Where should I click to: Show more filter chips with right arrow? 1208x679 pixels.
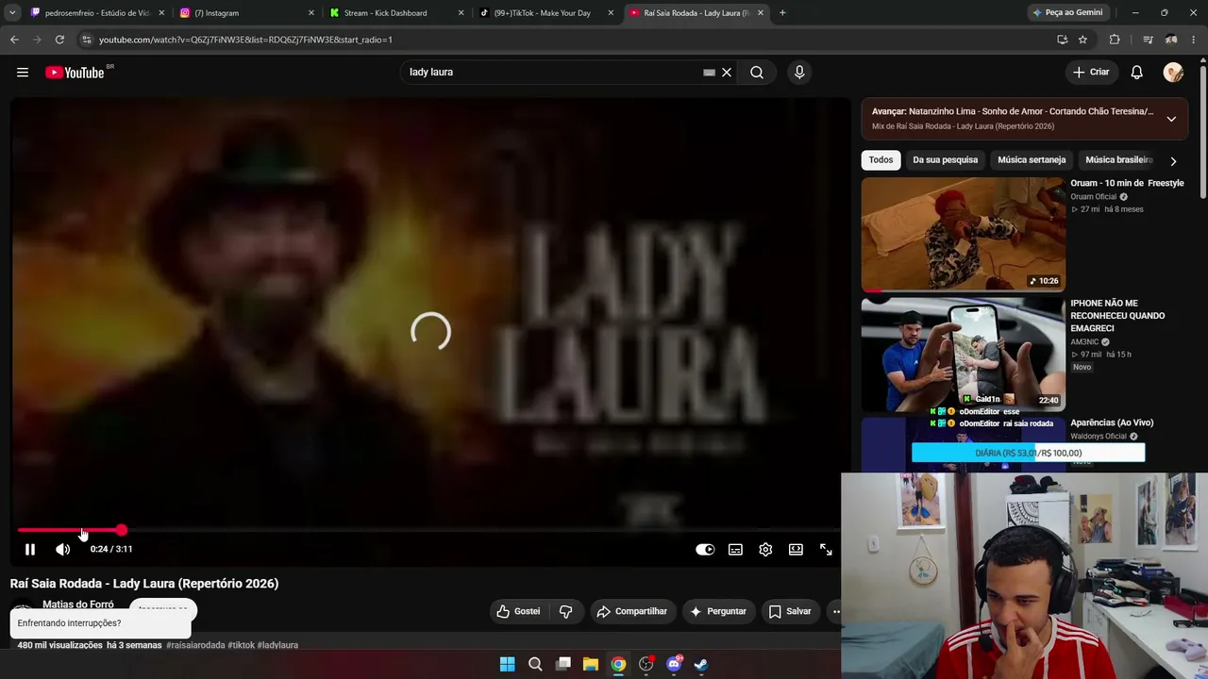point(1173,161)
